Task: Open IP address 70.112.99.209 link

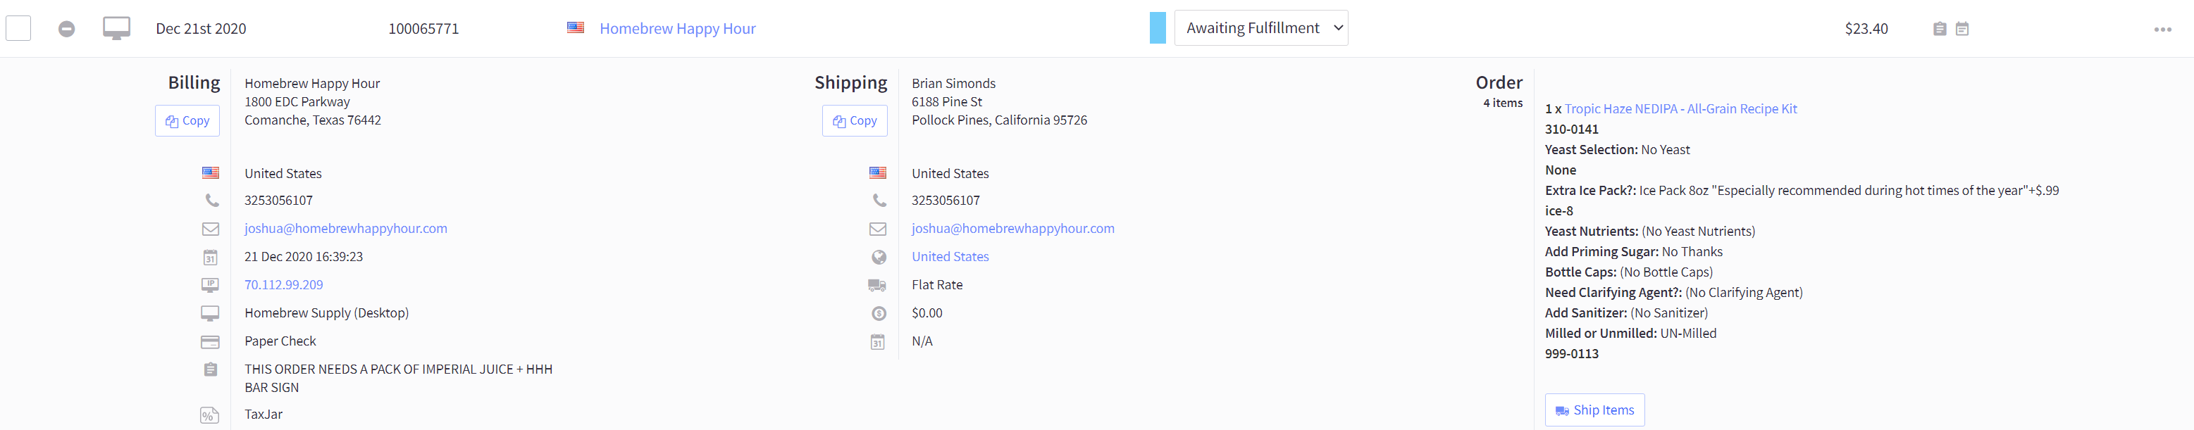Action: [284, 284]
